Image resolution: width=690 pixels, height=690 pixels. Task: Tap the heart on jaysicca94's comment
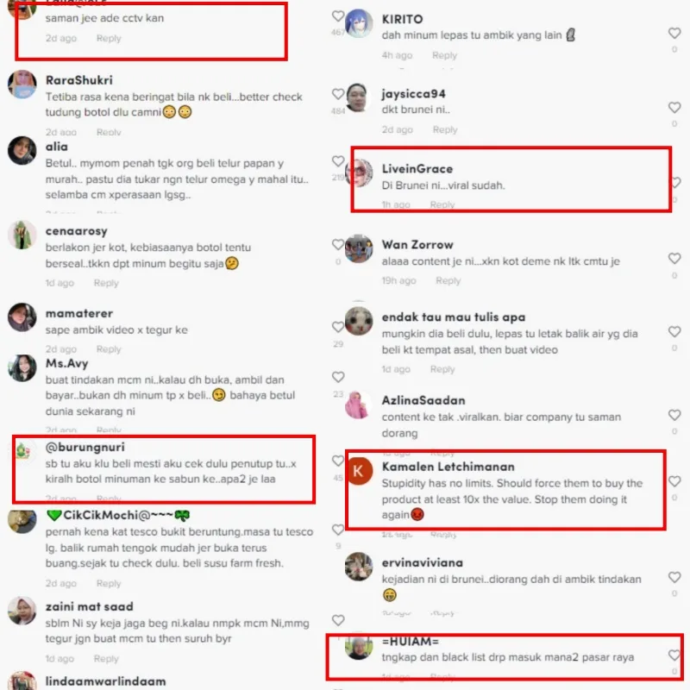tap(674, 107)
